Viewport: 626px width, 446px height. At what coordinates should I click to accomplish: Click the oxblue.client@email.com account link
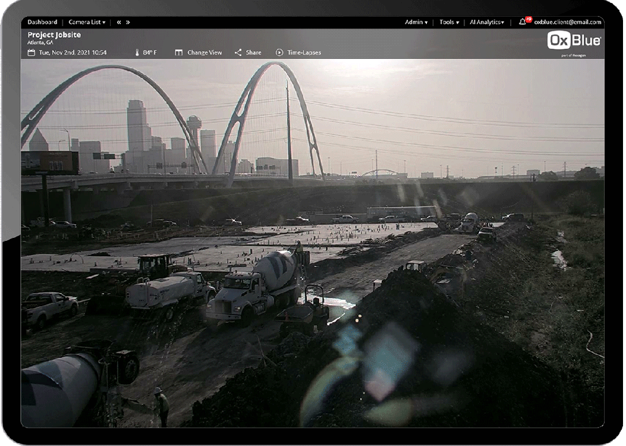tap(565, 21)
